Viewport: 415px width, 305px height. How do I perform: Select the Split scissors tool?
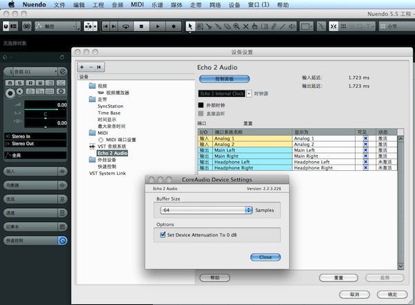tap(209, 26)
